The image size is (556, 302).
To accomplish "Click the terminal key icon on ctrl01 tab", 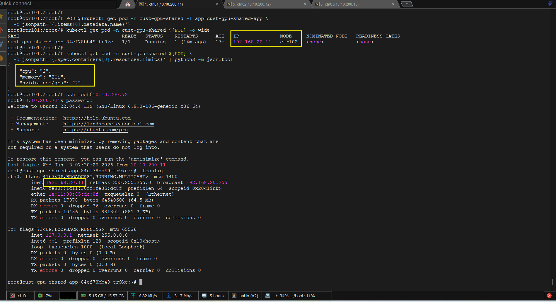I will pyautogui.click(x=141, y=4).
